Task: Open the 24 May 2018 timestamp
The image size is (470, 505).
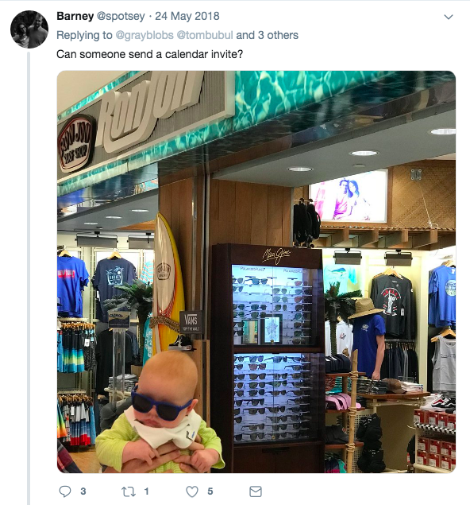Action: [x=187, y=16]
